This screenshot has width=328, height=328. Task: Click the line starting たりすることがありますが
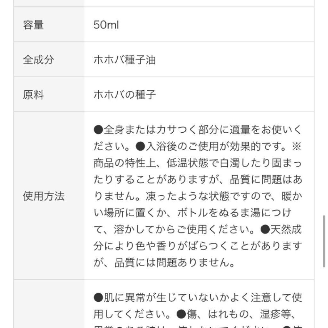pyautogui.click(x=198, y=180)
